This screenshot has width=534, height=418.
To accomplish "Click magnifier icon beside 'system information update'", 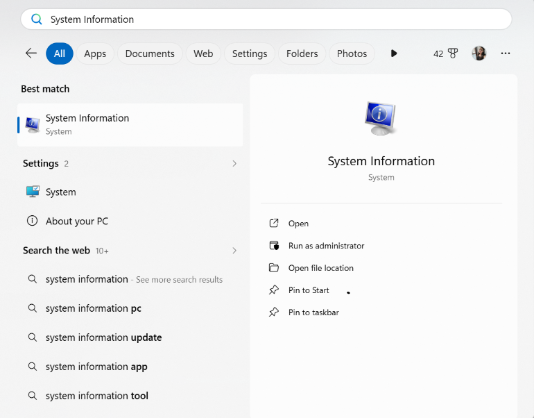I will (x=33, y=337).
